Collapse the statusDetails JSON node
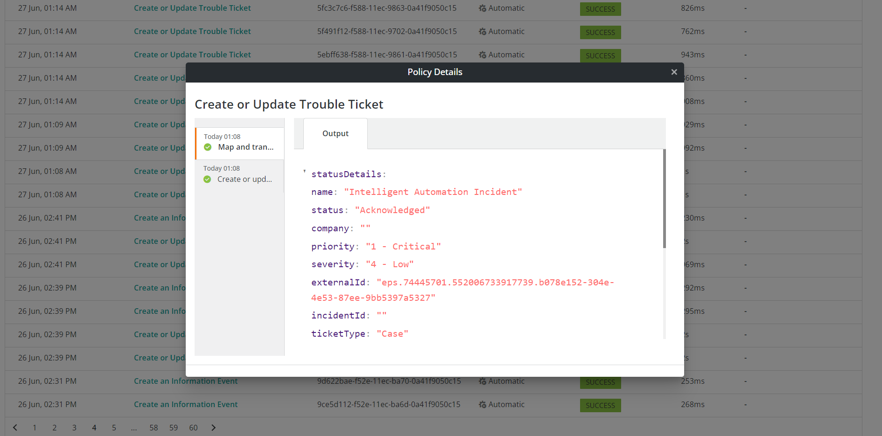The width and height of the screenshot is (882, 436). 304,172
